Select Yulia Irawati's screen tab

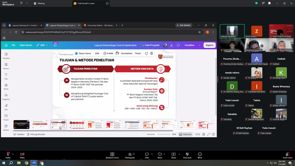(x=91, y=3)
